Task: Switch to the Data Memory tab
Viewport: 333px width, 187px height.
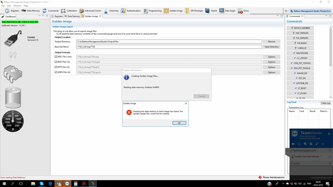Action: point(72,16)
